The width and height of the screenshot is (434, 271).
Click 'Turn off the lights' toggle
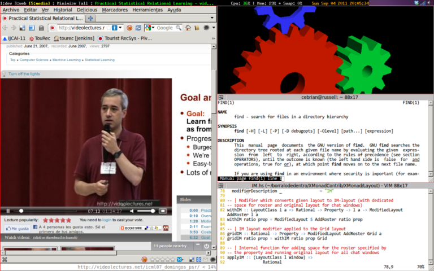(x=24, y=74)
